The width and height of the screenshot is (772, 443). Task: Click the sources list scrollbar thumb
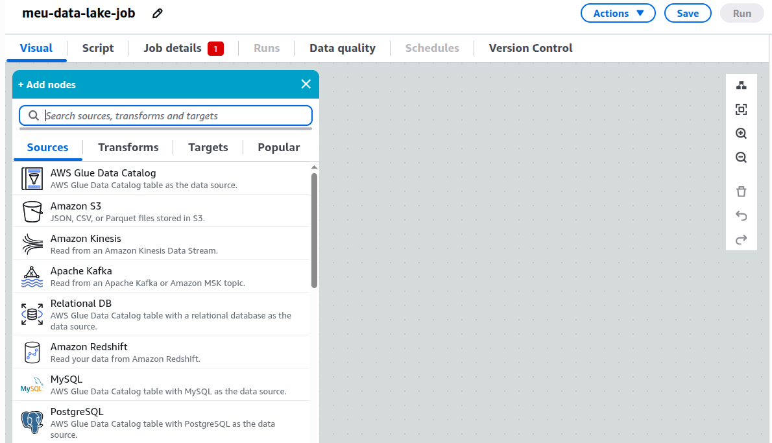pos(314,230)
